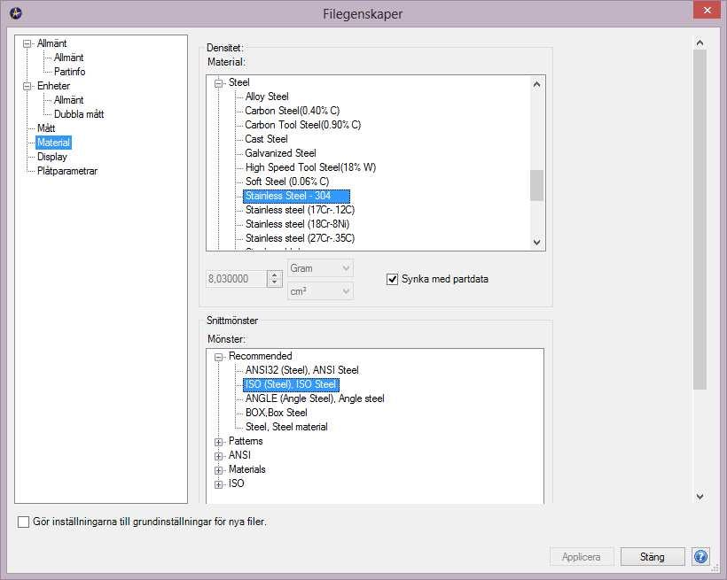
Task: Enable Gör inställningarna till grundinställningar checkbox
Action: 23,522
